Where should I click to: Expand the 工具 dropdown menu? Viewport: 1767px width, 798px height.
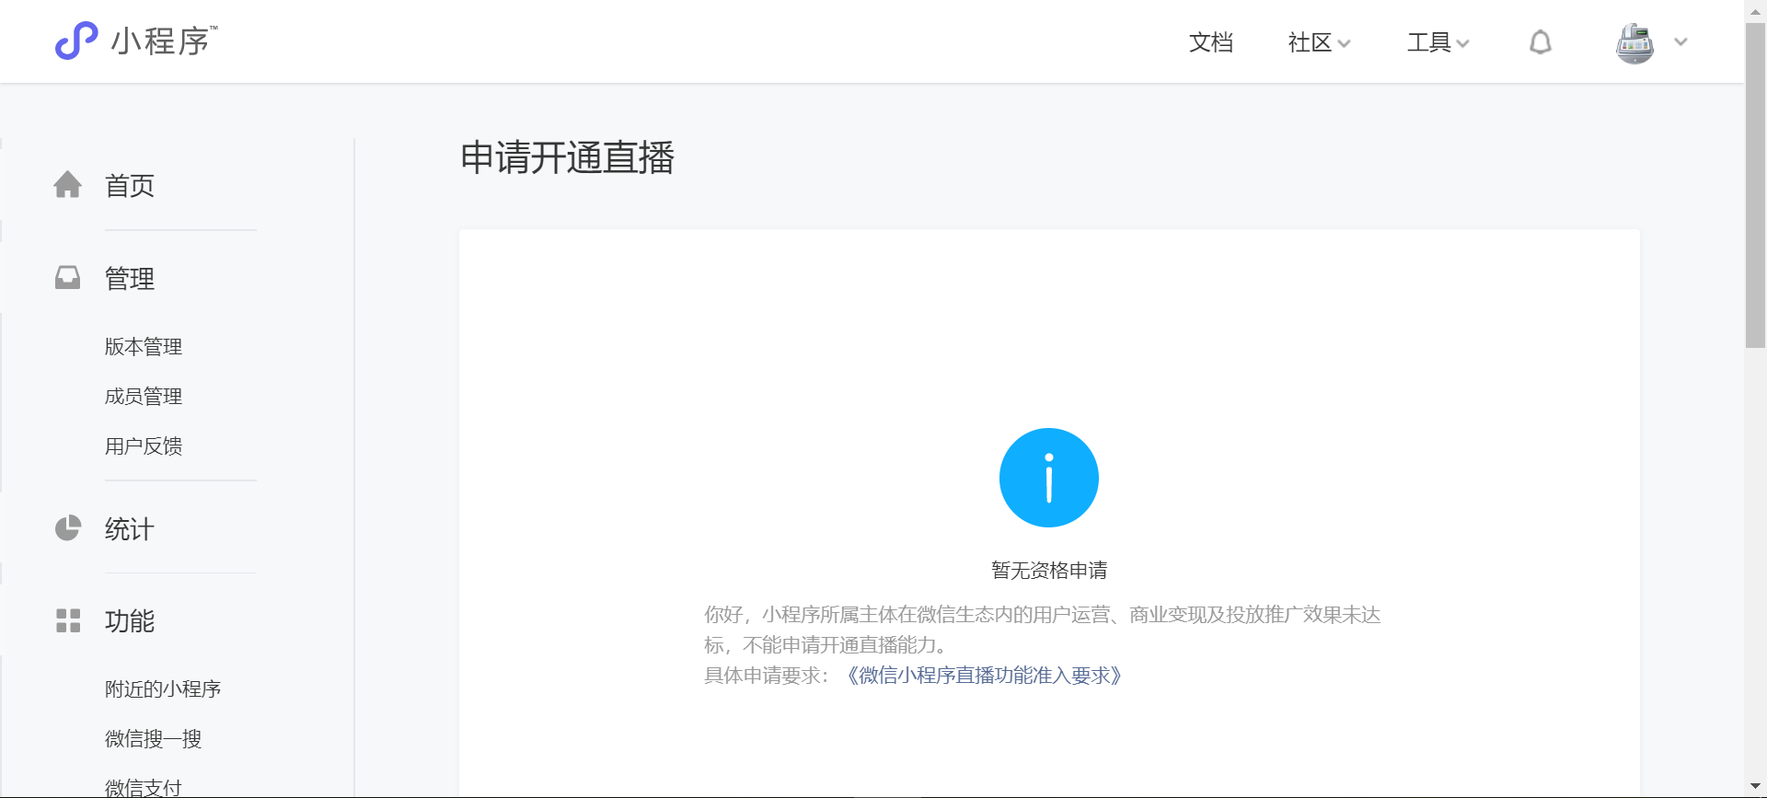coord(1438,42)
